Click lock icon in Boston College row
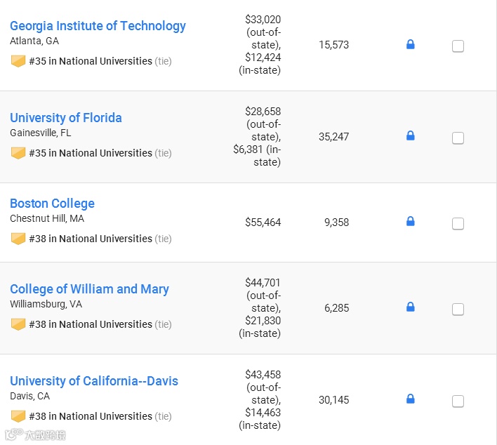Viewport: 497px width, 445px height. click(x=411, y=222)
